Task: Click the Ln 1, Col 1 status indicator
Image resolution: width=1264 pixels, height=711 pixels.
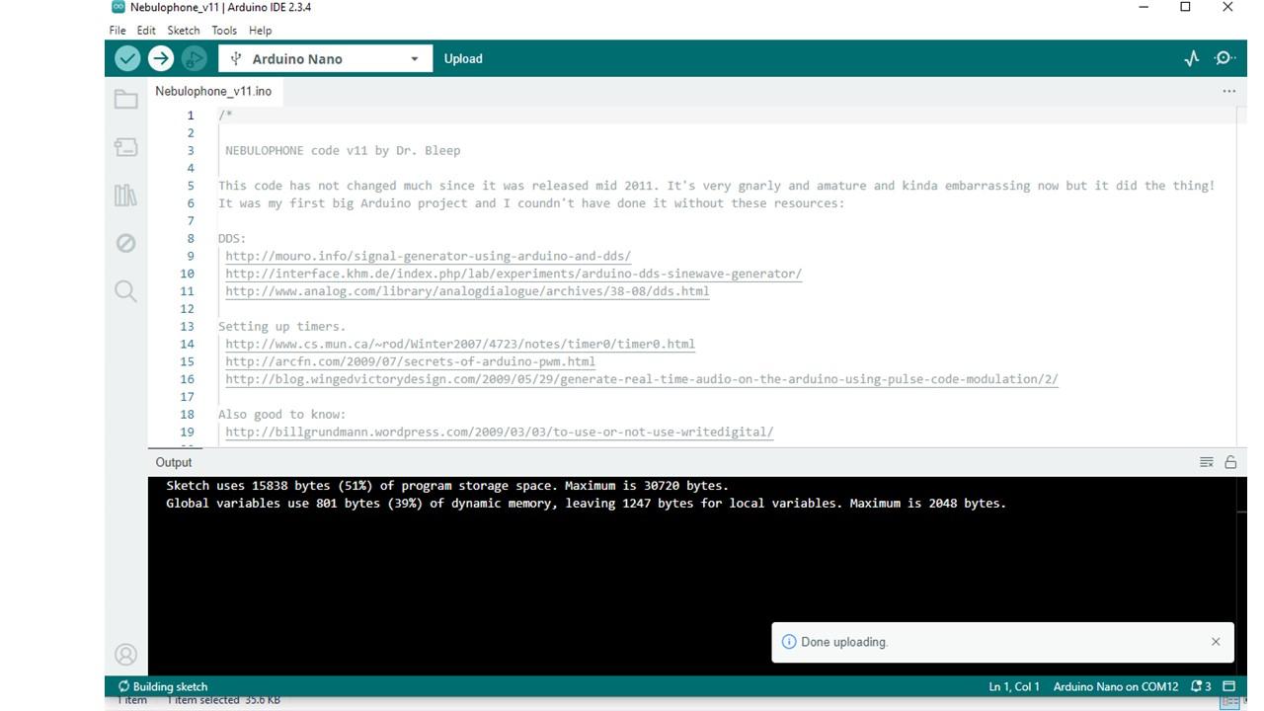Action: coord(1014,686)
